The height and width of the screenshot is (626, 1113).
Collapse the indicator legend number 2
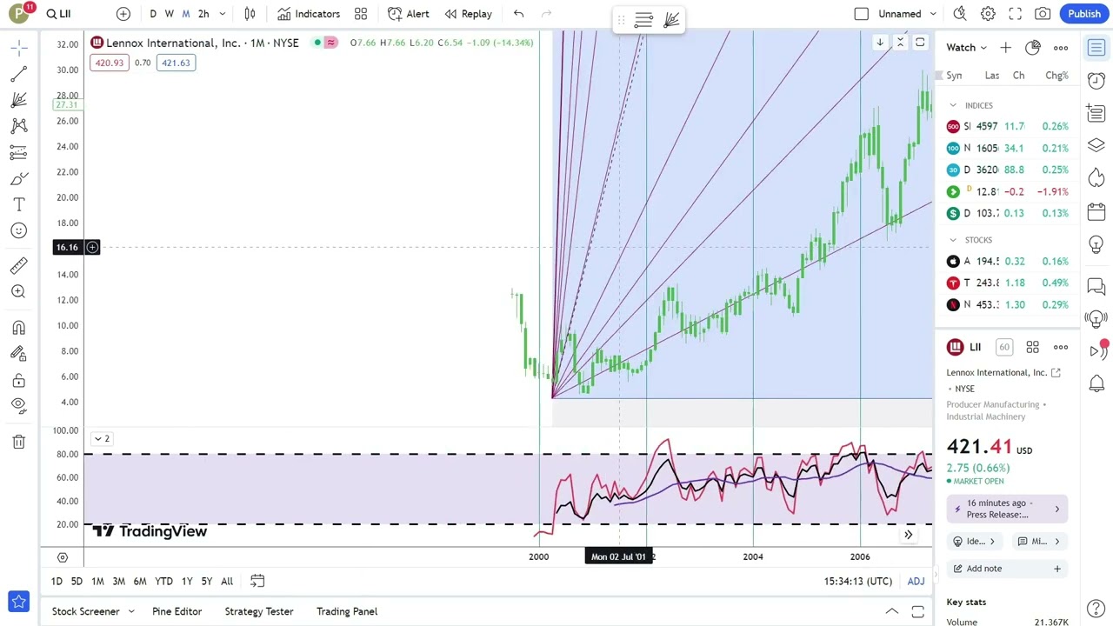(x=102, y=439)
